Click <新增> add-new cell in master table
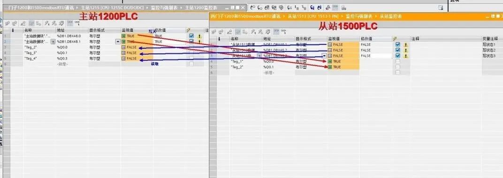The width and height of the screenshot is (503, 178). click(62, 64)
